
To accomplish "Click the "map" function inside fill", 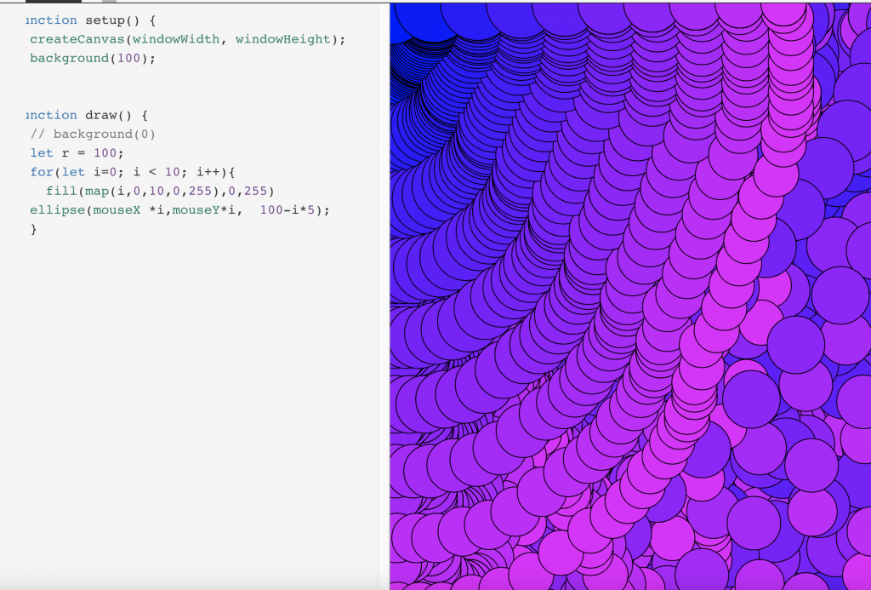I will (x=97, y=192).
